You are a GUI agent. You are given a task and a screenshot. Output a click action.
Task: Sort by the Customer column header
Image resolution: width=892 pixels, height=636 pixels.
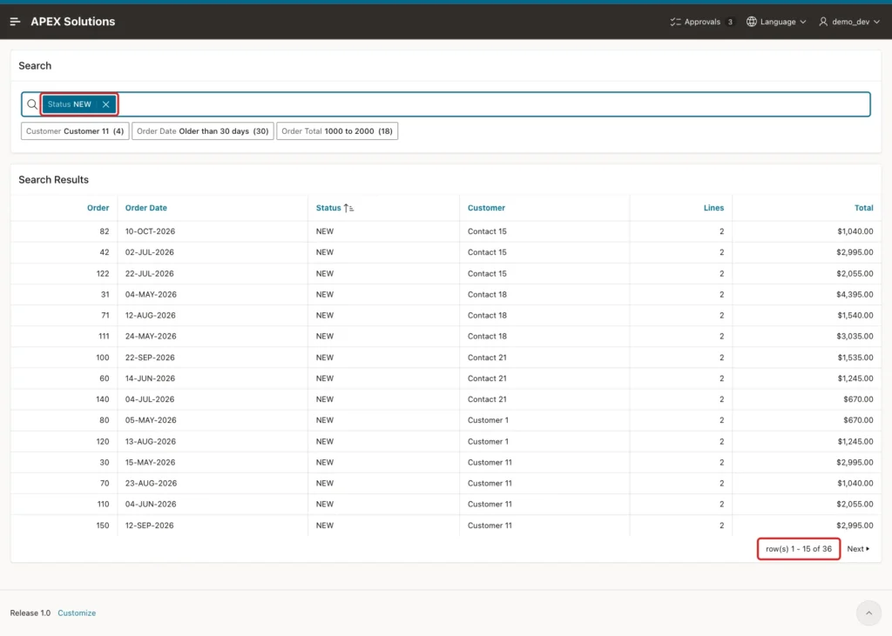[486, 208]
